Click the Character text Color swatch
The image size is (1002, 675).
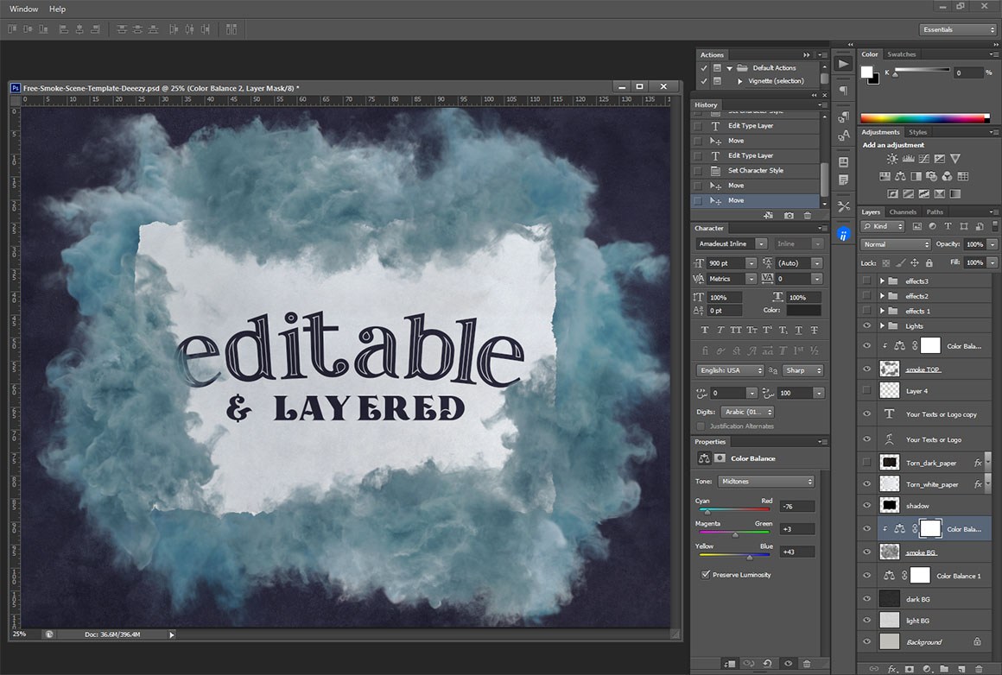[804, 311]
